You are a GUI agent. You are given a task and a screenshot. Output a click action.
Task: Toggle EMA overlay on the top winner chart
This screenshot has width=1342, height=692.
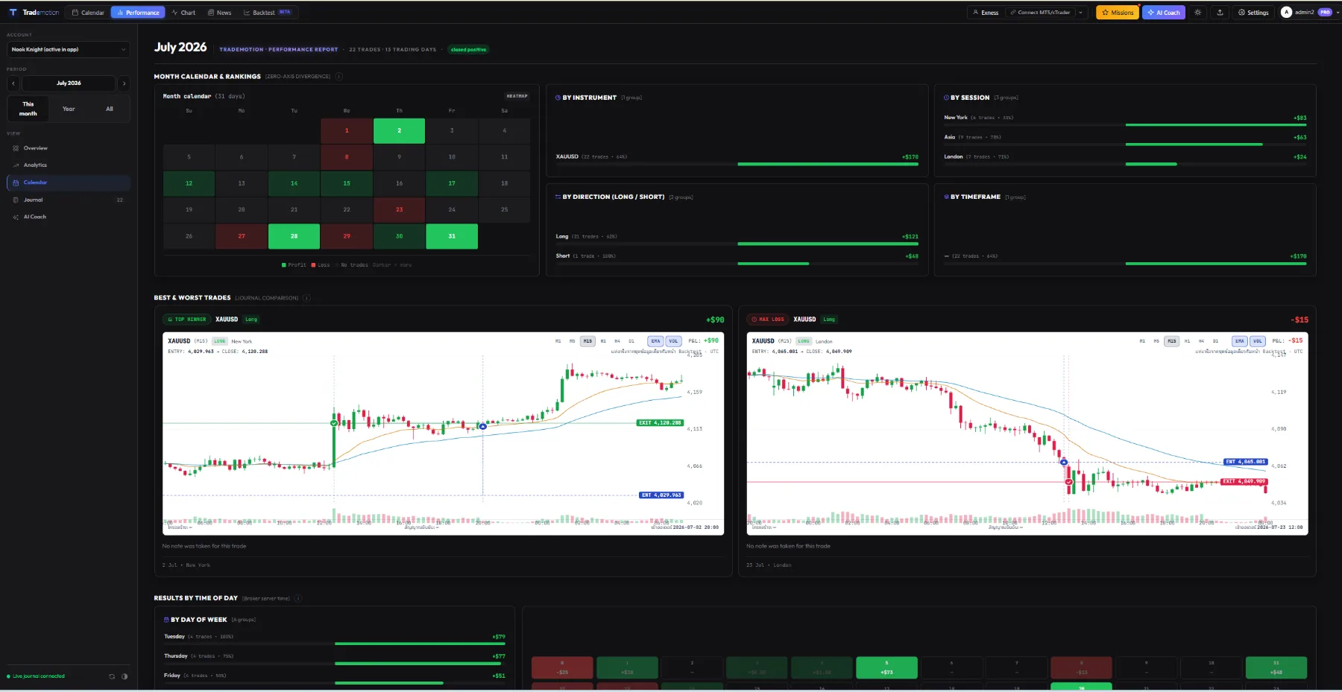[x=655, y=341]
